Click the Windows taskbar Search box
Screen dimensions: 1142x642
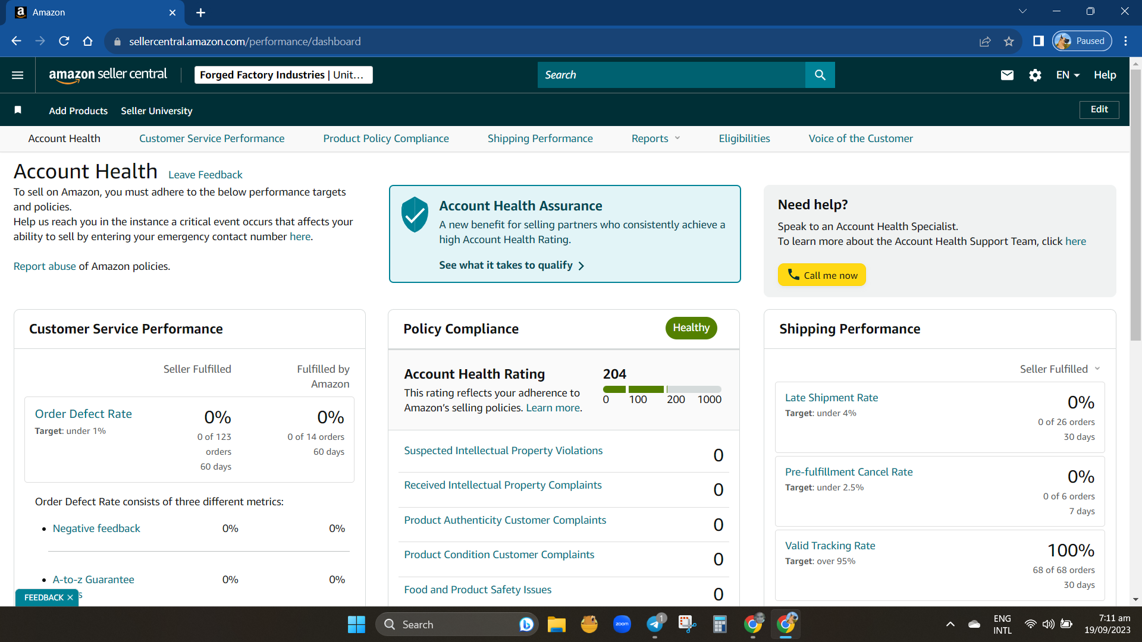pyautogui.click(x=457, y=624)
